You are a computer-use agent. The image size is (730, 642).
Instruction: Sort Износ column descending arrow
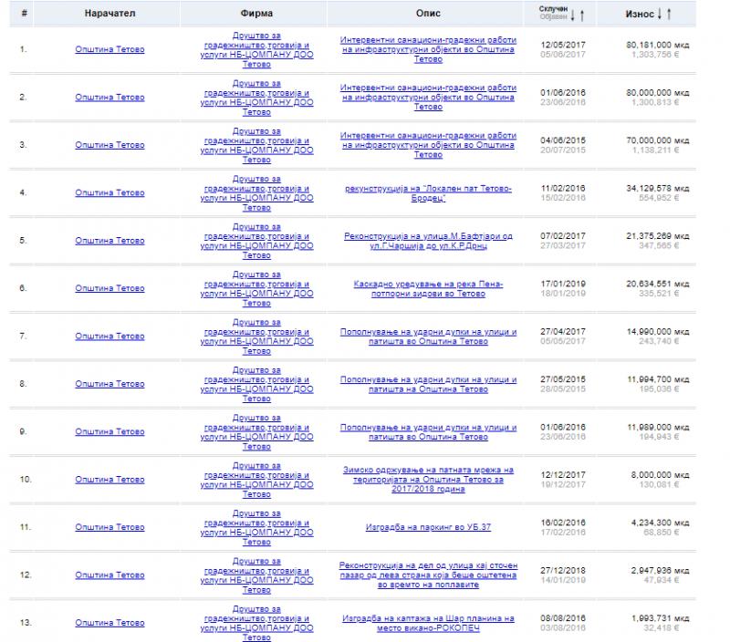pyautogui.click(x=660, y=14)
